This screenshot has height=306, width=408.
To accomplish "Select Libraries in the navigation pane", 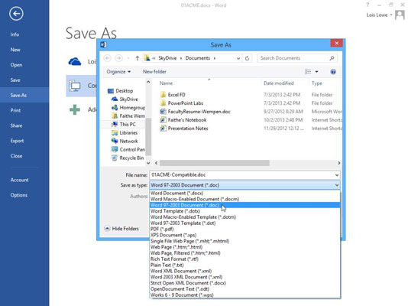I will [x=125, y=132].
